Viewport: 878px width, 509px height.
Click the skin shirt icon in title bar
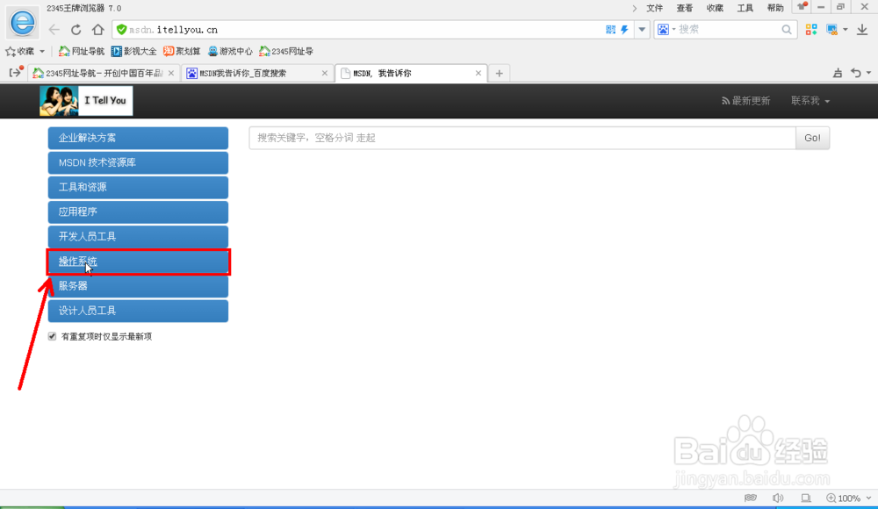tap(802, 7)
